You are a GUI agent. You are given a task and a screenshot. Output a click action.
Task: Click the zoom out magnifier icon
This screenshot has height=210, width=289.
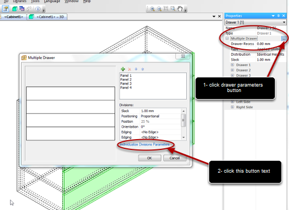click(159, 9)
